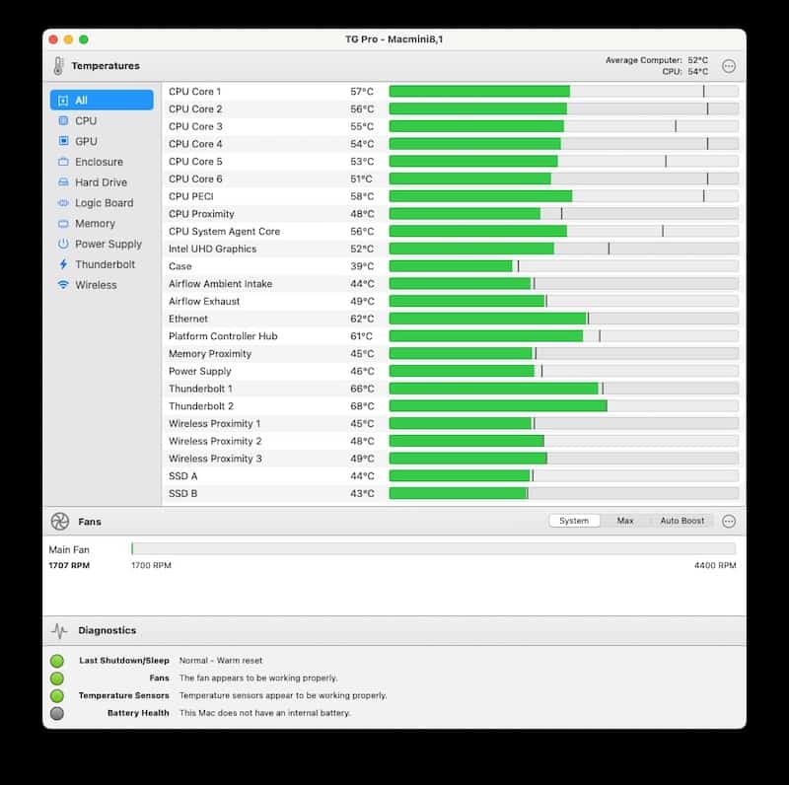
Task: Click the Power Supply 46°C sensor row
Action: click(453, 371)
